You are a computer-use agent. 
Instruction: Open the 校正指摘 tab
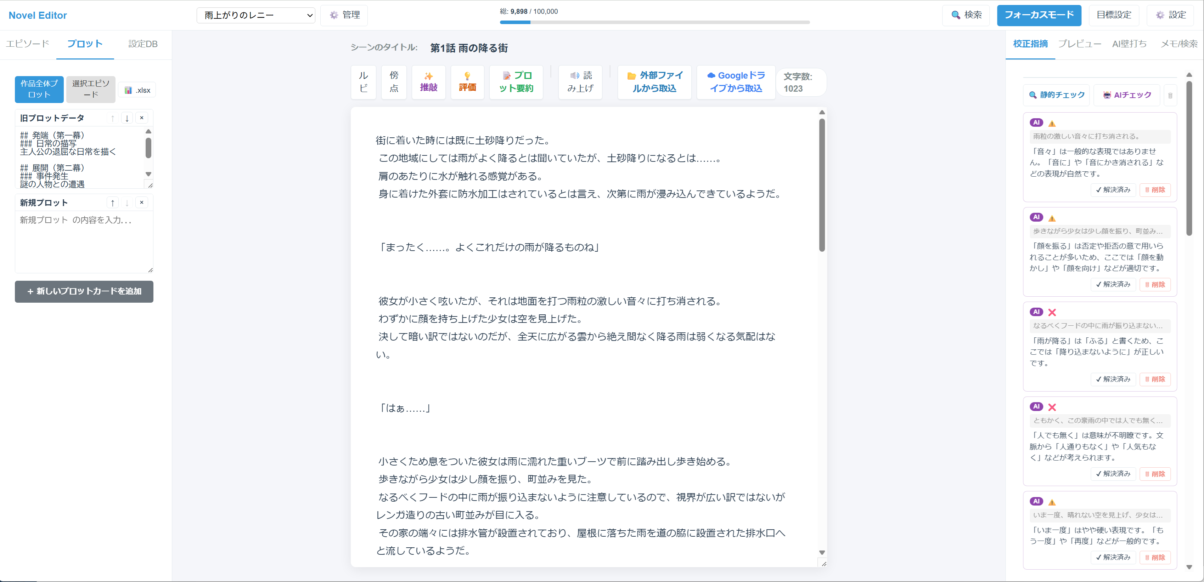(x=1030, y=44)
